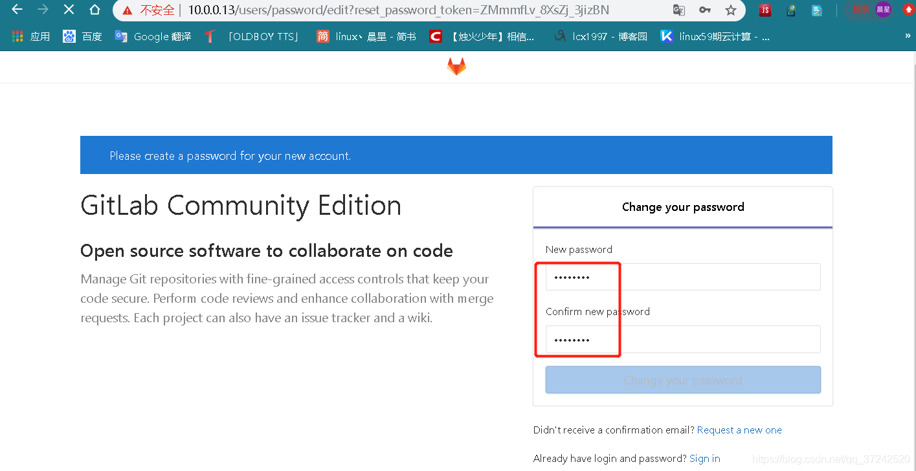Screen dimensions: 916x471
Task: Click the red update arrow icon
Action: 908,9
